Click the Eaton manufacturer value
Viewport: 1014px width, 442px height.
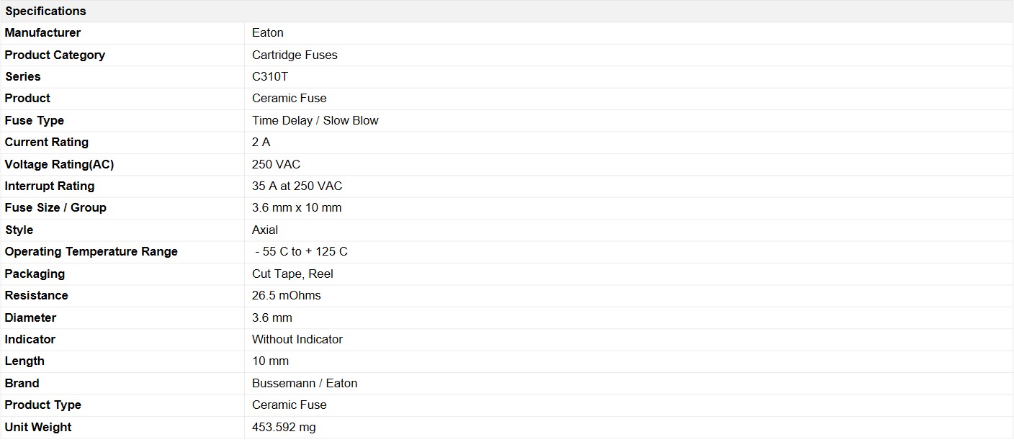click(268, 32)
